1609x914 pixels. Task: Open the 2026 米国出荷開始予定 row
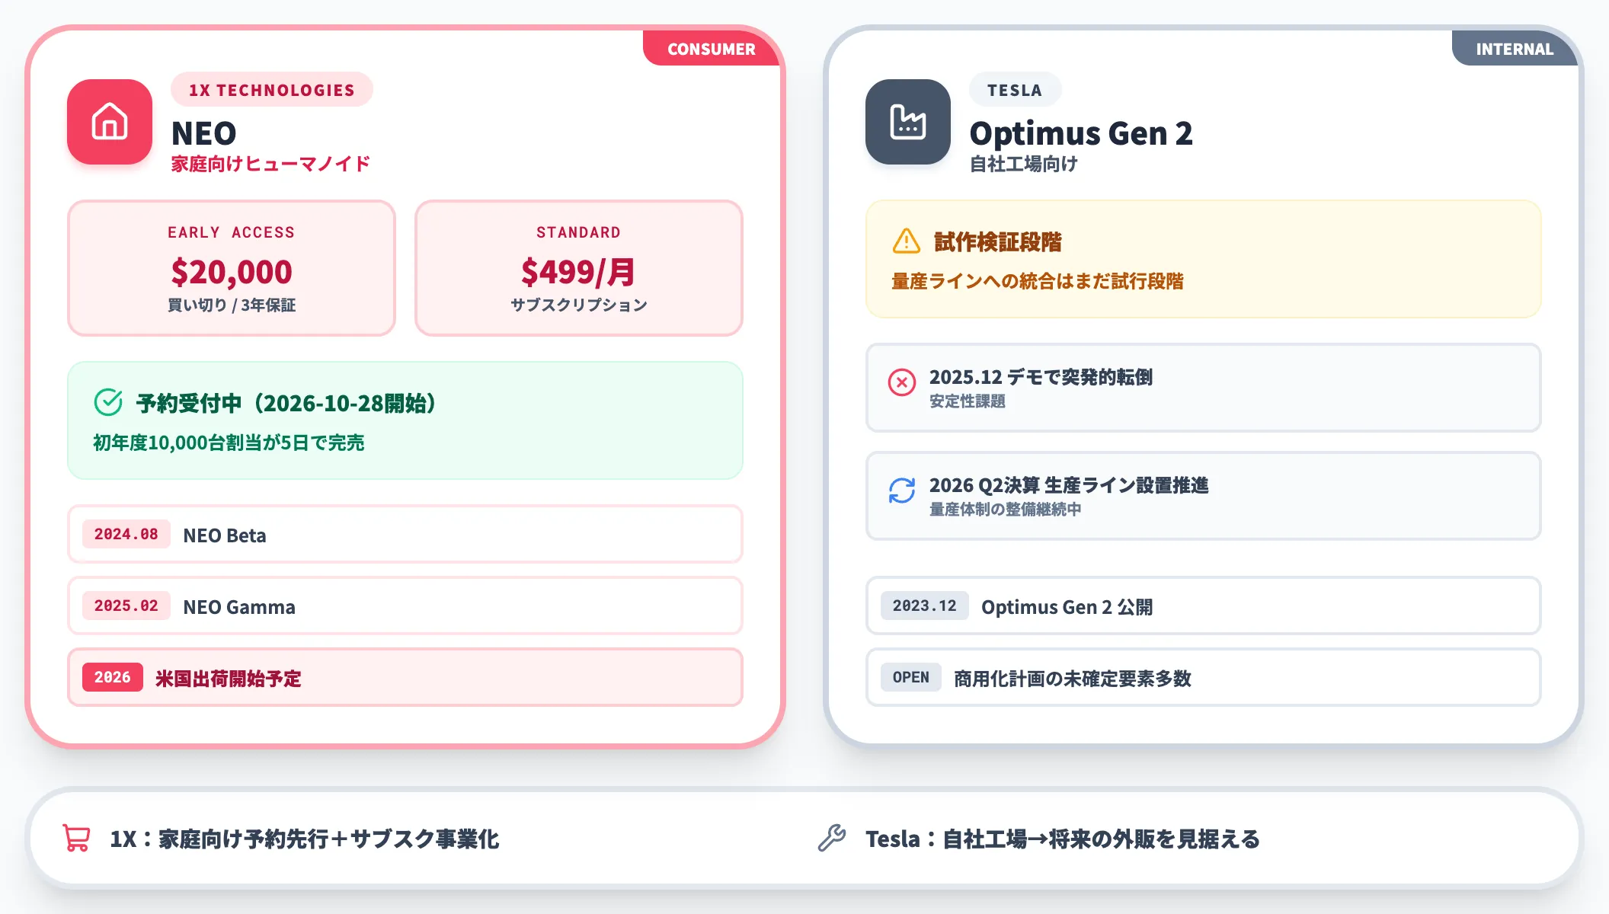(x=405, y=677)
